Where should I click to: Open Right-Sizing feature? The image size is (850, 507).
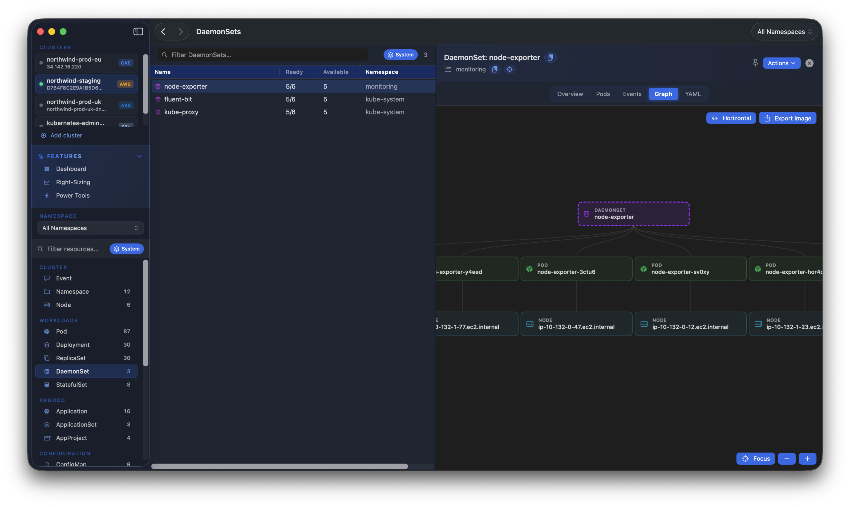73,182
